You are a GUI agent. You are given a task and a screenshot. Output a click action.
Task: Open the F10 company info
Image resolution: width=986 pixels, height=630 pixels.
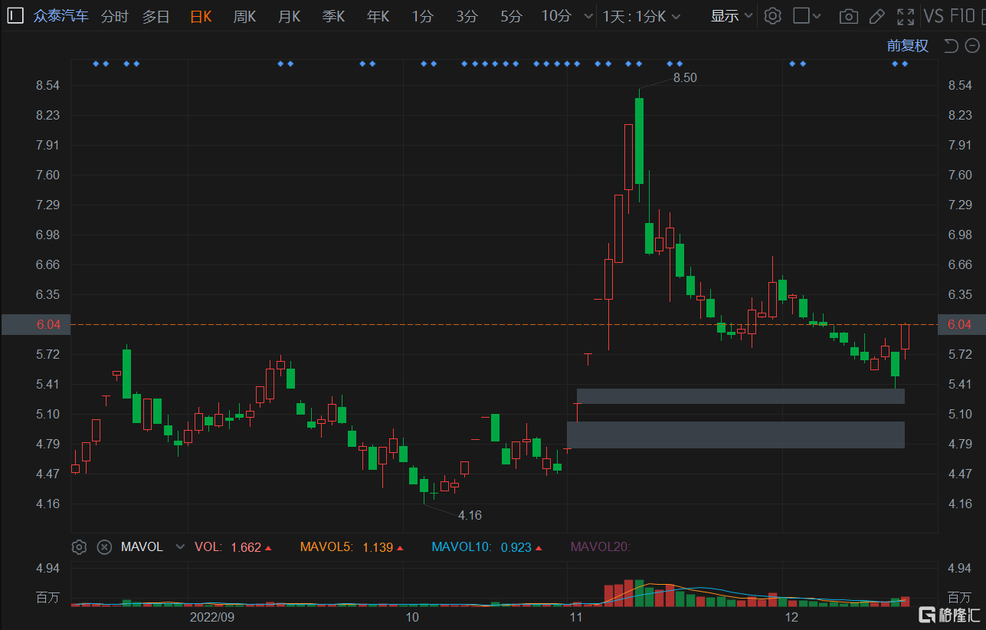[x=962, y=16]
